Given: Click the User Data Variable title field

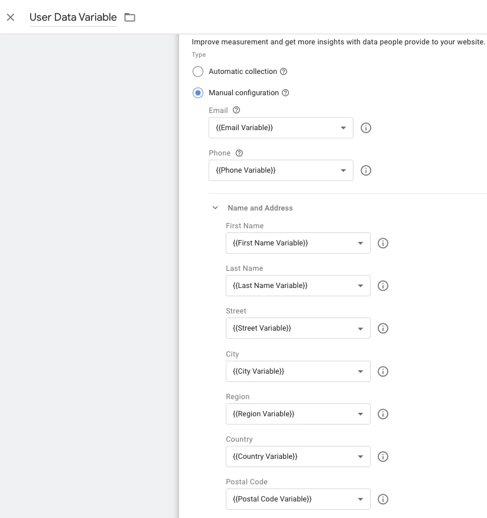Looking at the screenshot, I should [x=73, y=17].
